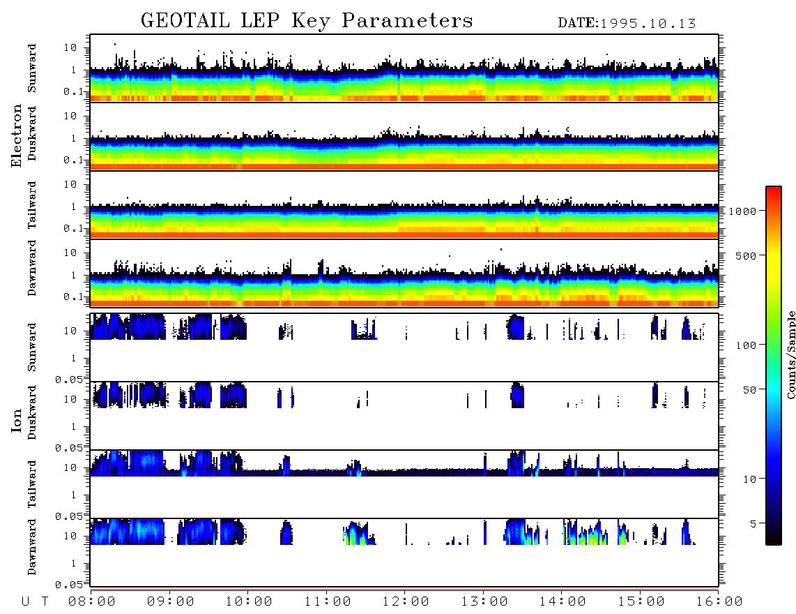Click the rainbow Counts/Sample color bar
Screen dimensions: 796x614
(774, 366)
